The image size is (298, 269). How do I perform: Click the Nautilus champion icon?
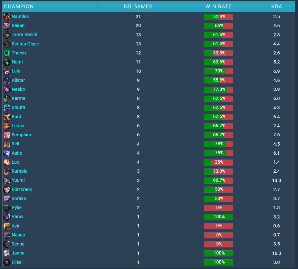pos(7,17)
